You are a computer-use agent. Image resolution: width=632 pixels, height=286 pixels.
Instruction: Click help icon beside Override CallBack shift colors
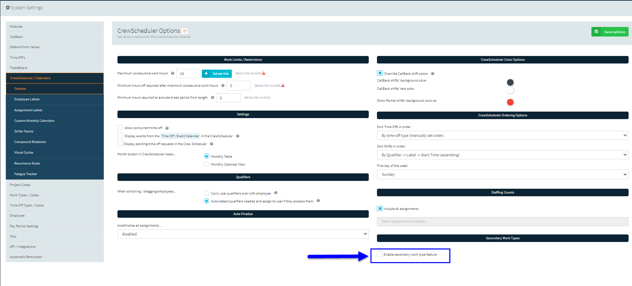tap(433, 74)
